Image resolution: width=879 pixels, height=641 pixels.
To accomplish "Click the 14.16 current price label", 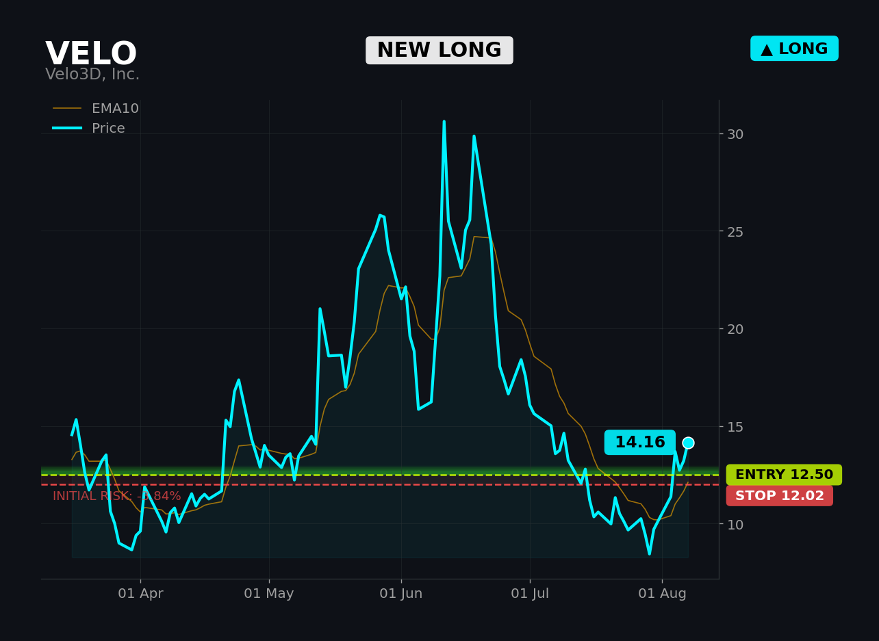I will (x=640, y=443).
